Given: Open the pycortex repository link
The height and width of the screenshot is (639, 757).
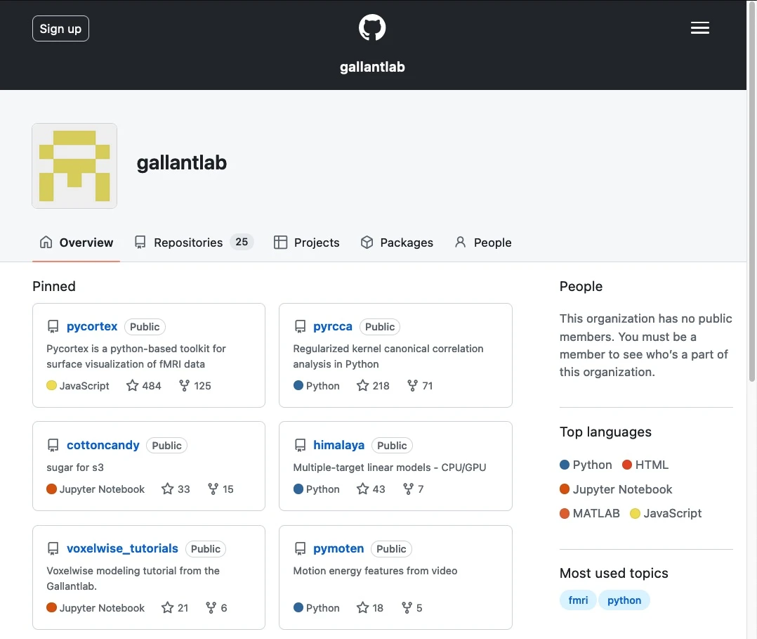Looking at the screenshot, I should coord(92,326).
